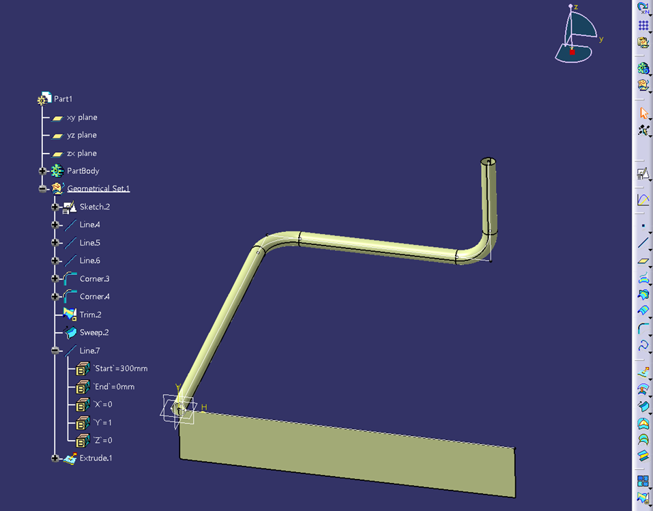Select the `End`=0mm parameter
This screenshot has height=511, width=653.
point(114,387)
